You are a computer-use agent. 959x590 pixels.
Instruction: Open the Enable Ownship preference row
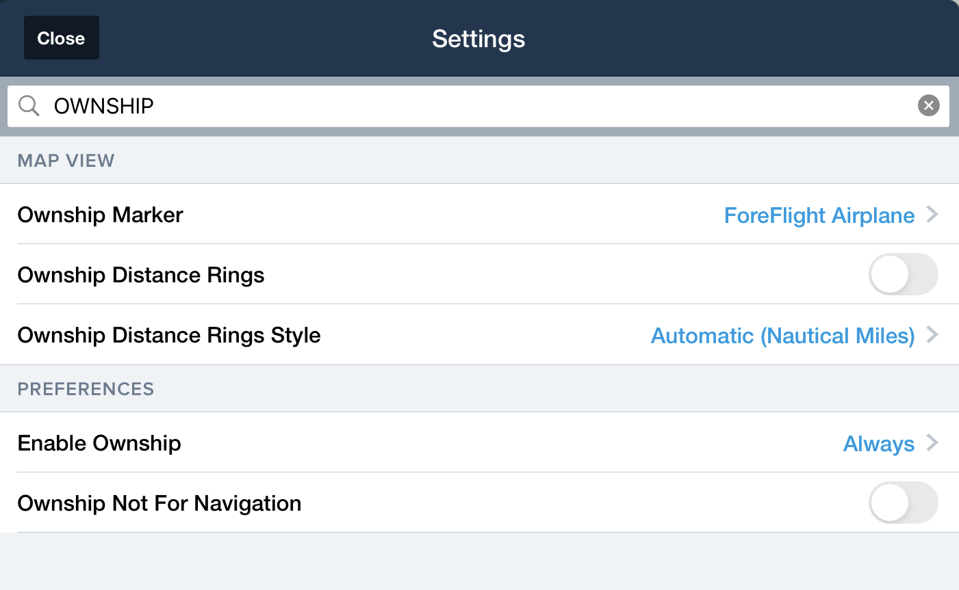coord(99,443)
